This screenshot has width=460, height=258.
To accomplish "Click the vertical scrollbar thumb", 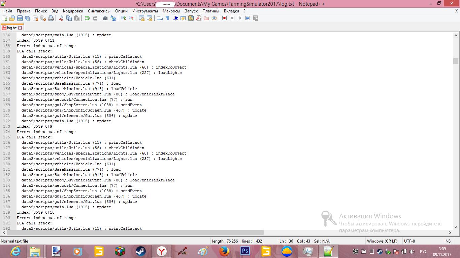I will click(456, 61).
